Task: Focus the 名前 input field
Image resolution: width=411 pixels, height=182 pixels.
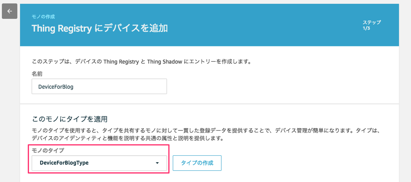Action: [x=99, y=87]
